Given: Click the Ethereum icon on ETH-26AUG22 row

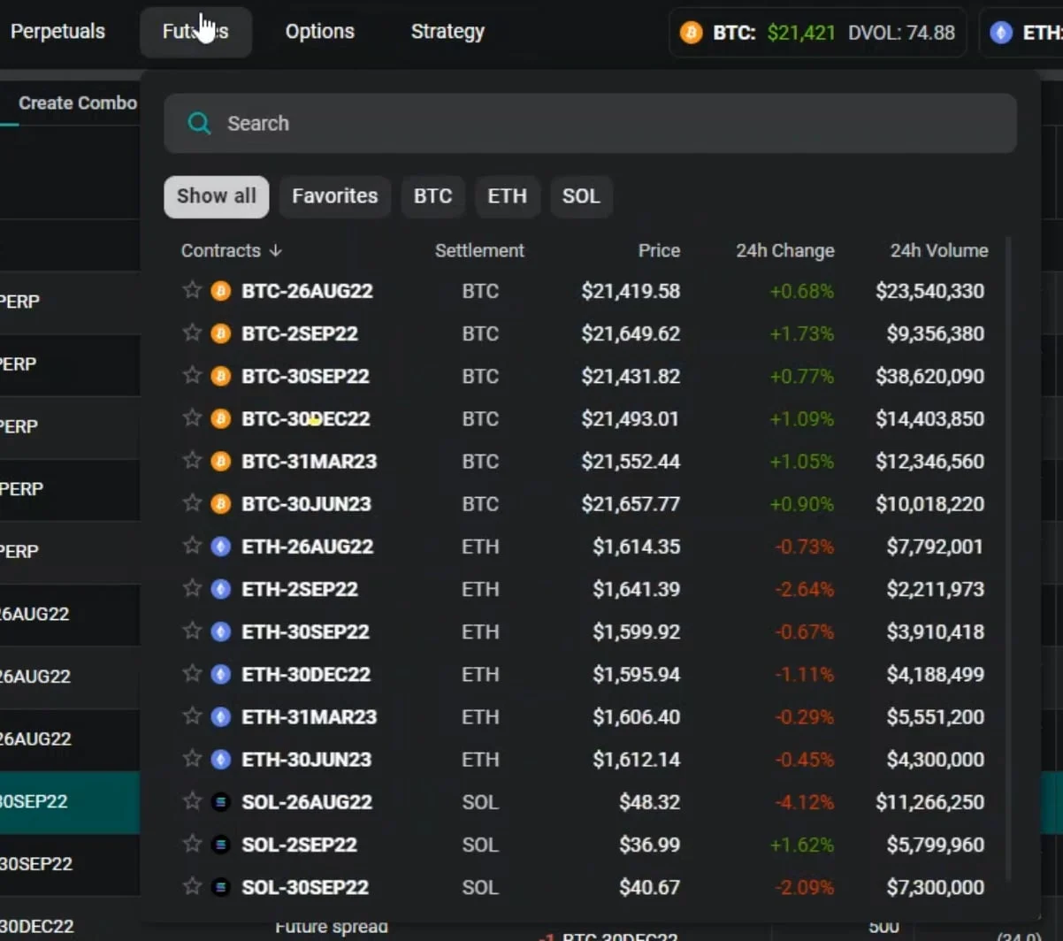Looking at the screenshot, I should coord(221,547).
